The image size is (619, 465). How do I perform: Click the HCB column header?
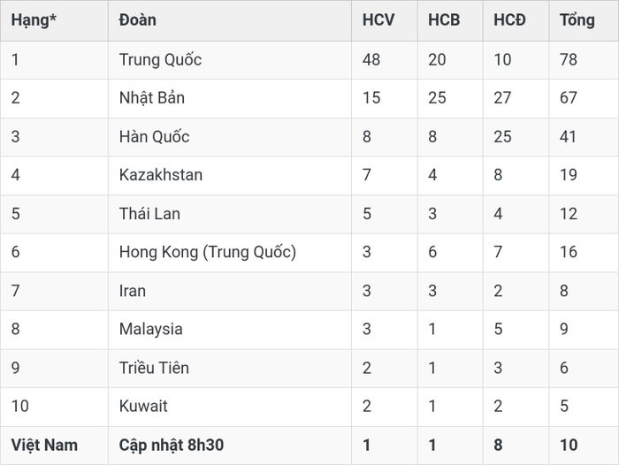[x=444, y=20]
